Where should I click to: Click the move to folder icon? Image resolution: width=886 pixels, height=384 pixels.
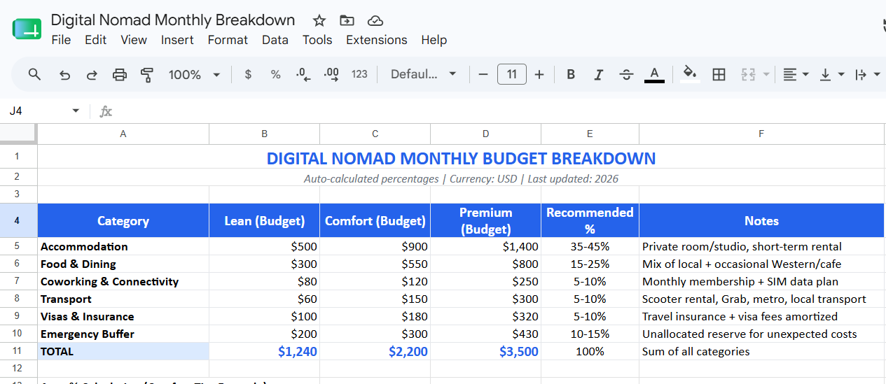[347, 20]
